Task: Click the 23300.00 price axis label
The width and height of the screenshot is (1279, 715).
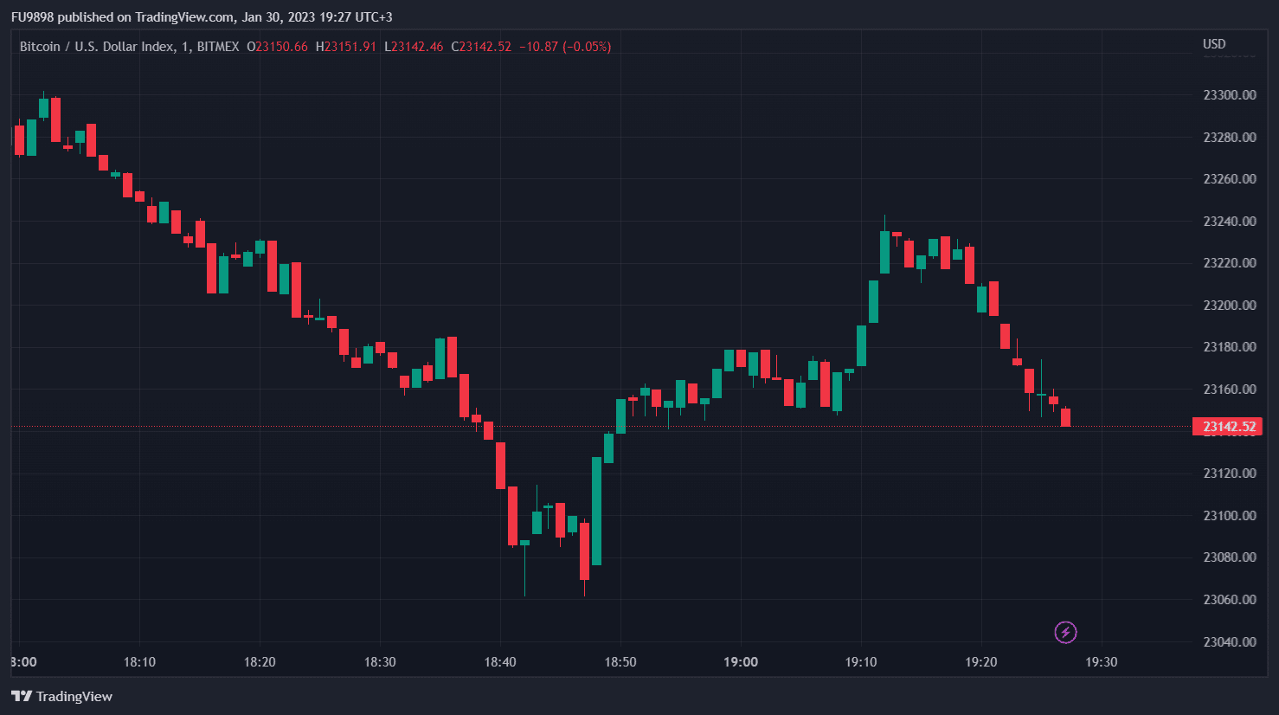Action: click(1229, 95)
